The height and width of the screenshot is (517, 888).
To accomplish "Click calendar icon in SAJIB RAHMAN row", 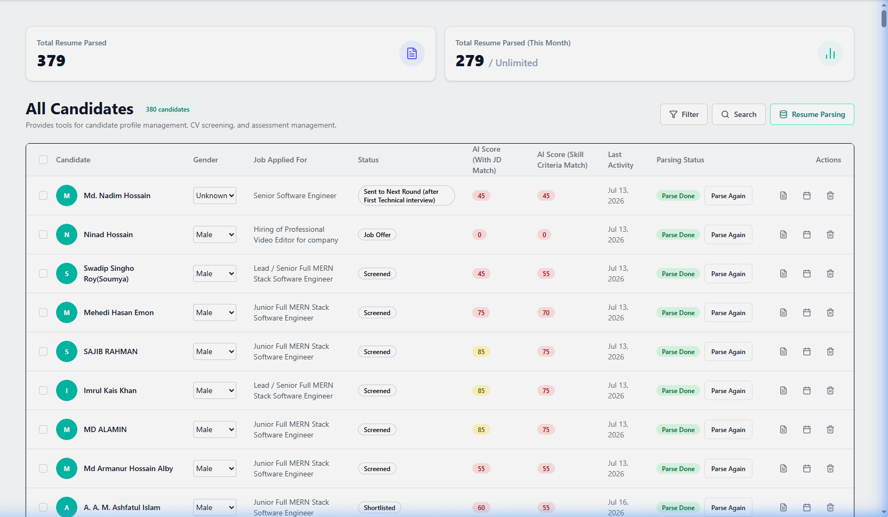I will pyautogui.click(x=807, y=351).
